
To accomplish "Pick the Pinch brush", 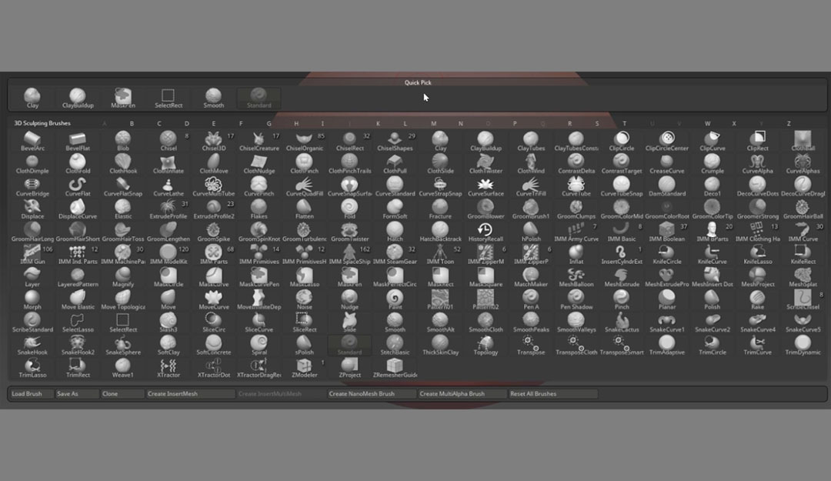I will point(621,301).
